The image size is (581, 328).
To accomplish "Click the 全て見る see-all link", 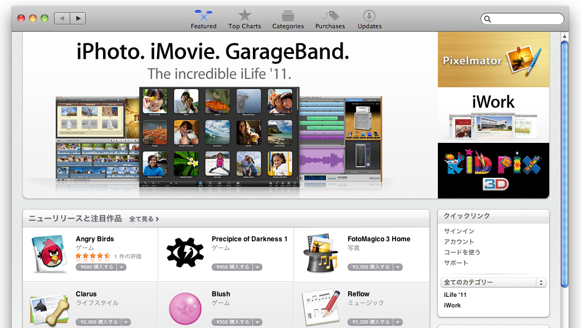I will 144,219.
